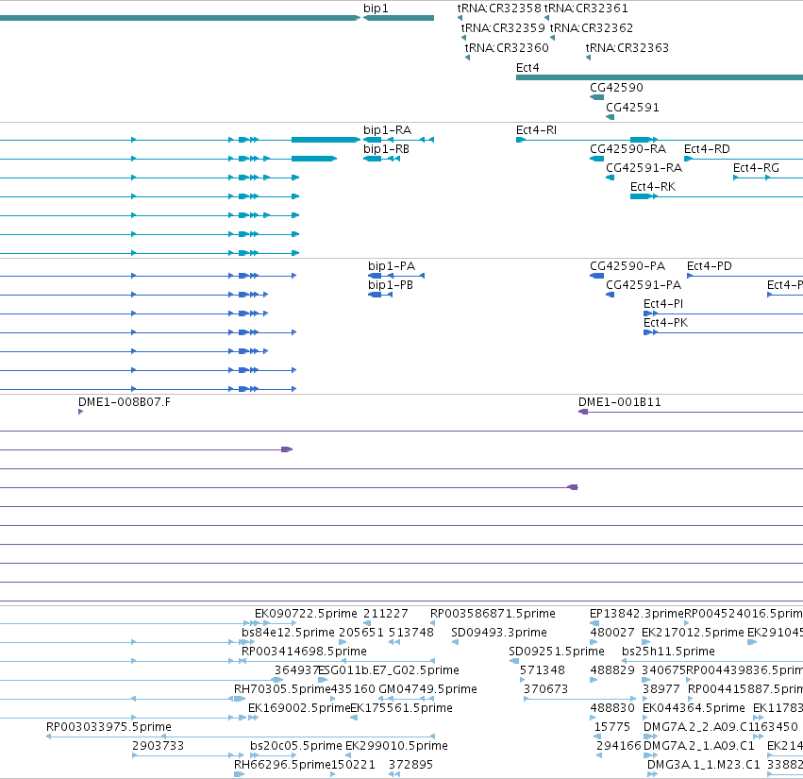Click the RH70305.5prime EST label

(282, 689)
